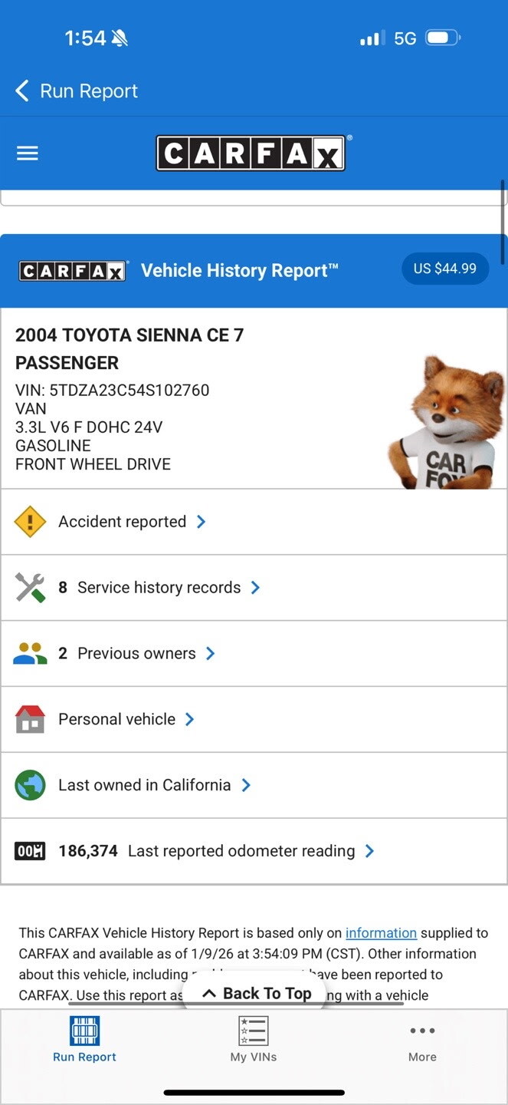Expand Last owned in California chevron
508x1105 pixels.
pyautogui.click(x=246, y=785)
